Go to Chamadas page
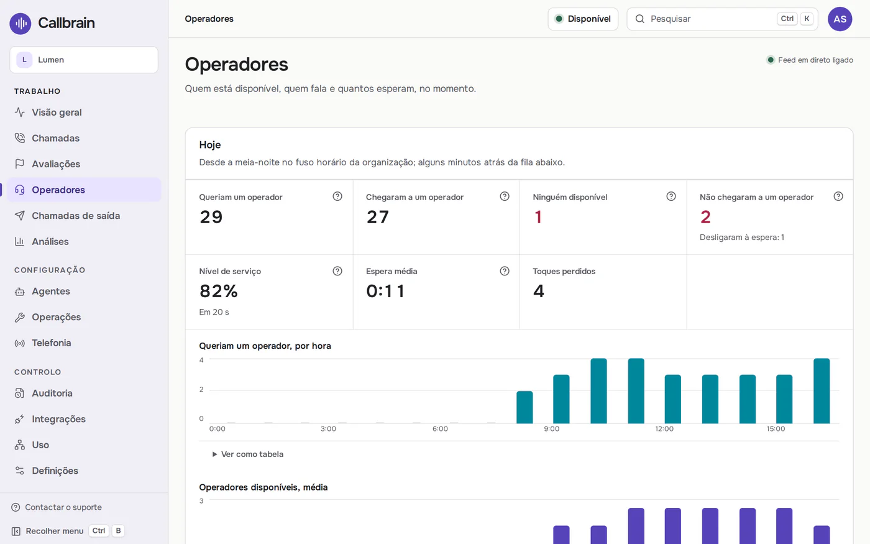 click(x=84, y=138)
